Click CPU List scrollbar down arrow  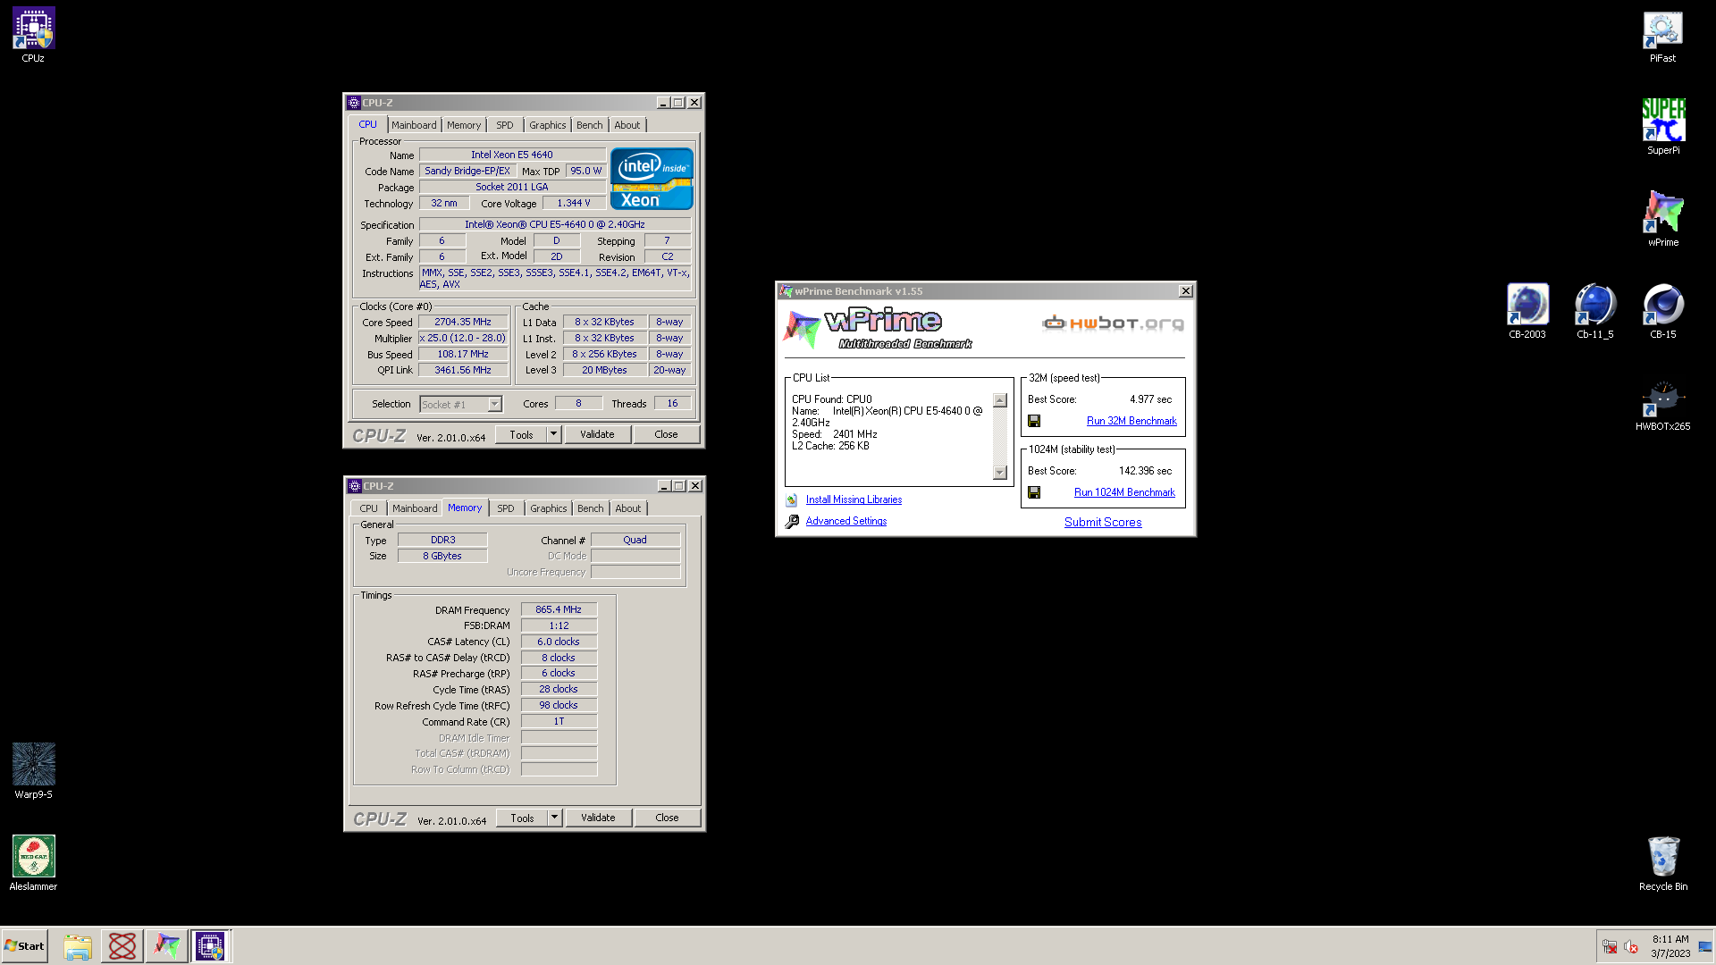1000,473
